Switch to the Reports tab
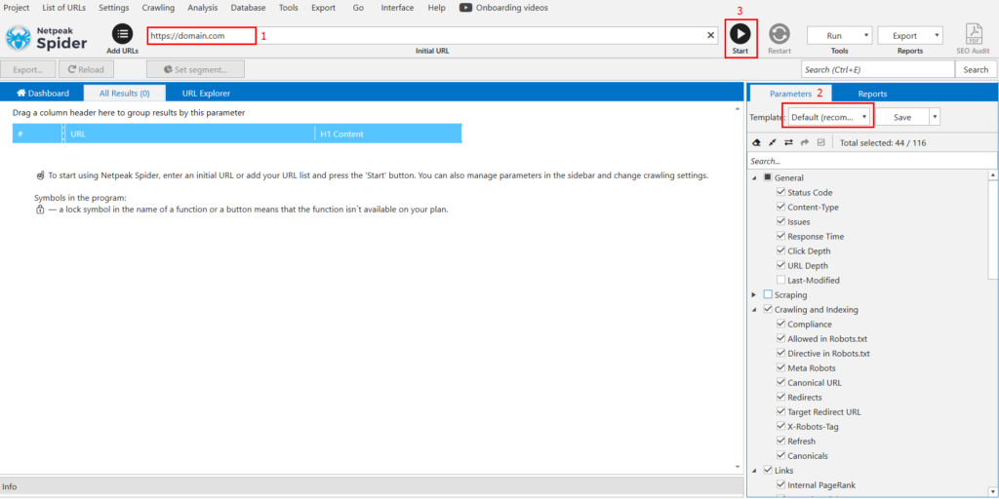 [x=872, y=94]
